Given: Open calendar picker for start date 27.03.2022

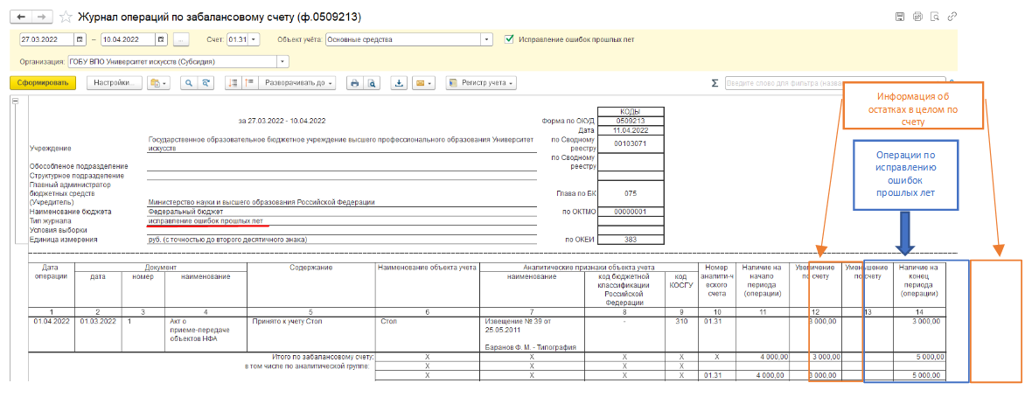Looking at the screenshot, I should pos(80,39).
